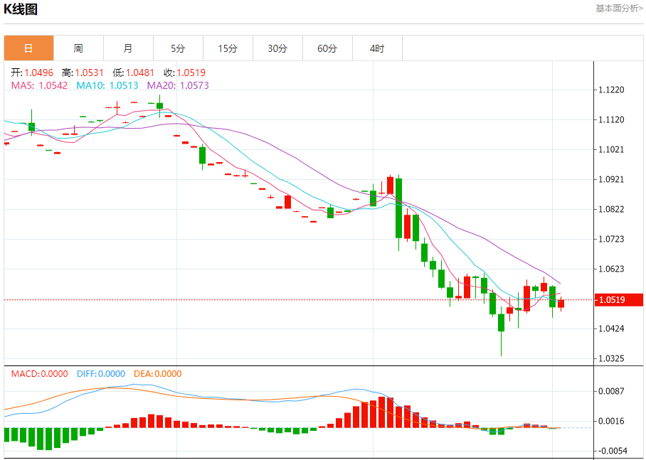Click the 1.0822 price axis label
The image size is (646, 460).
611,209
